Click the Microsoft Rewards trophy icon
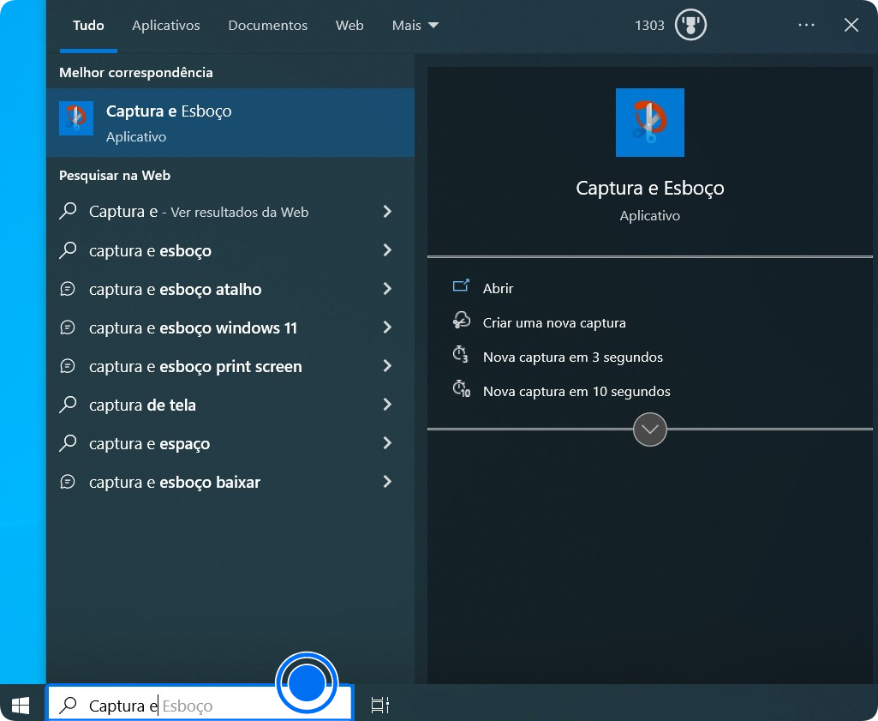878x721 pixels. pyautogui.click(x=689, y=25)
